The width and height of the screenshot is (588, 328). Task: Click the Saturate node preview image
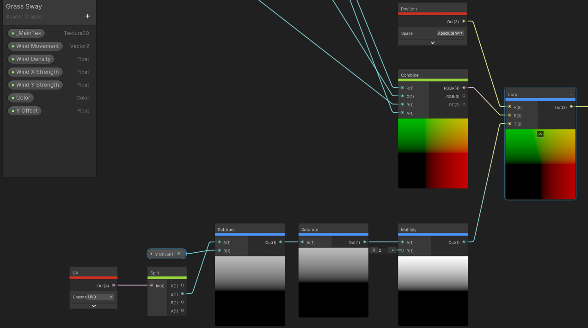333,283
